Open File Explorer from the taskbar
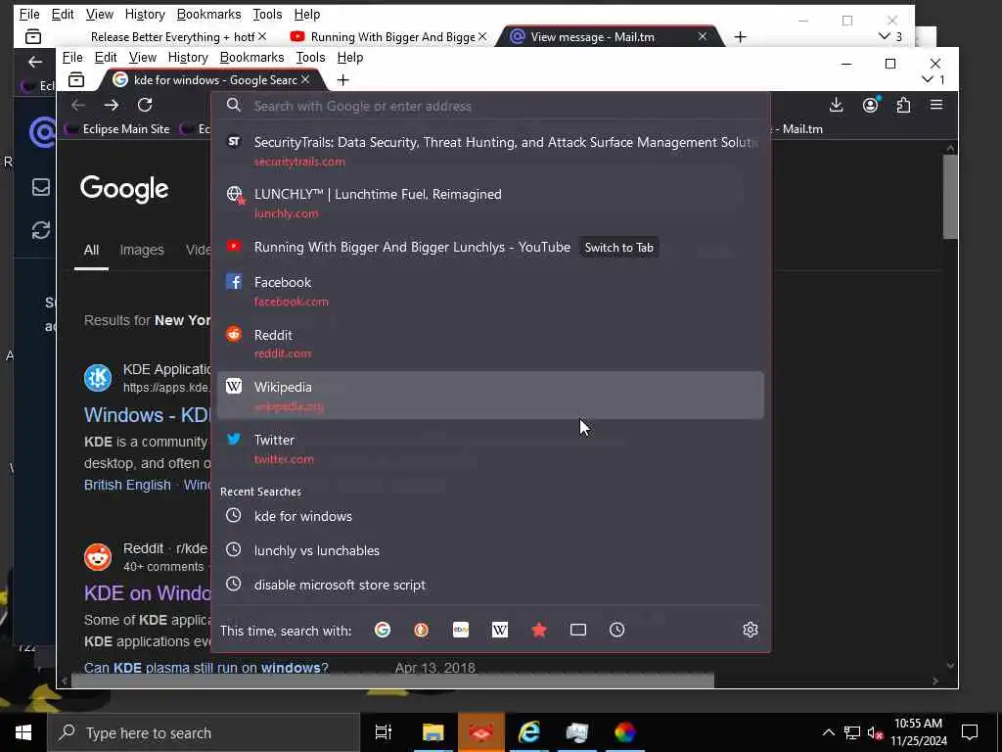 click(x=433, y=732)
